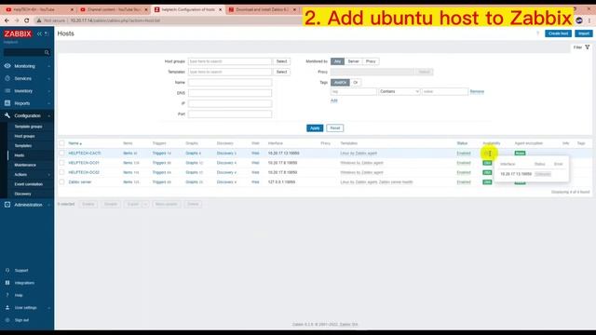This screenshot has height=335, width=596.
Task: Reset the host filter
Action: (335, 128)
